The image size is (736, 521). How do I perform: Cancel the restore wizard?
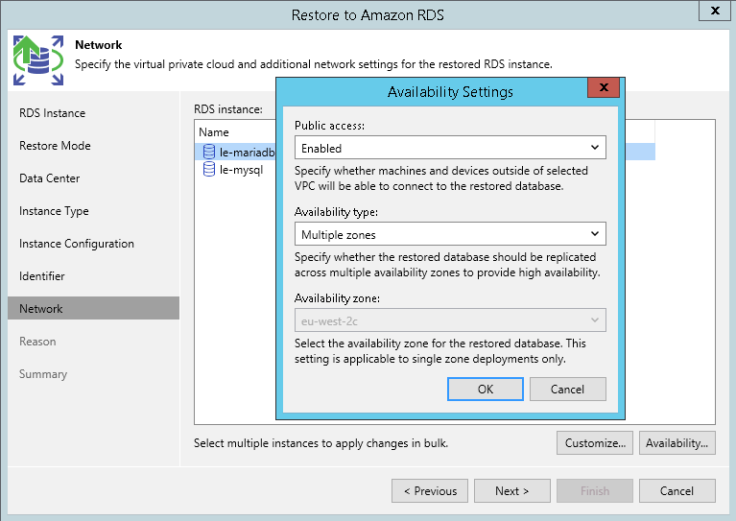pyautogui.click(x=677, y=491)
